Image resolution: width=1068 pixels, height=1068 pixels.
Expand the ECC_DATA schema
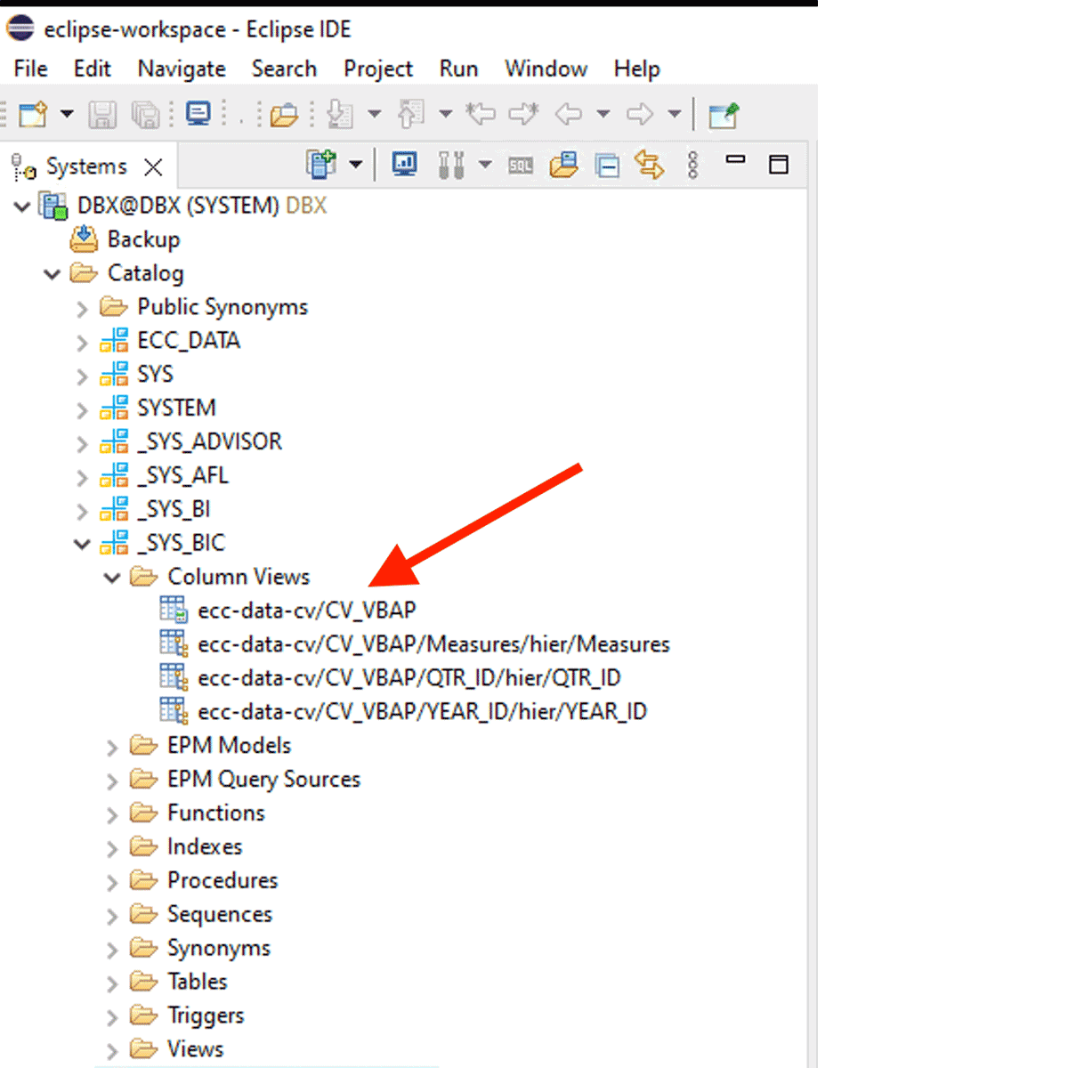click(x=82, y=343)
